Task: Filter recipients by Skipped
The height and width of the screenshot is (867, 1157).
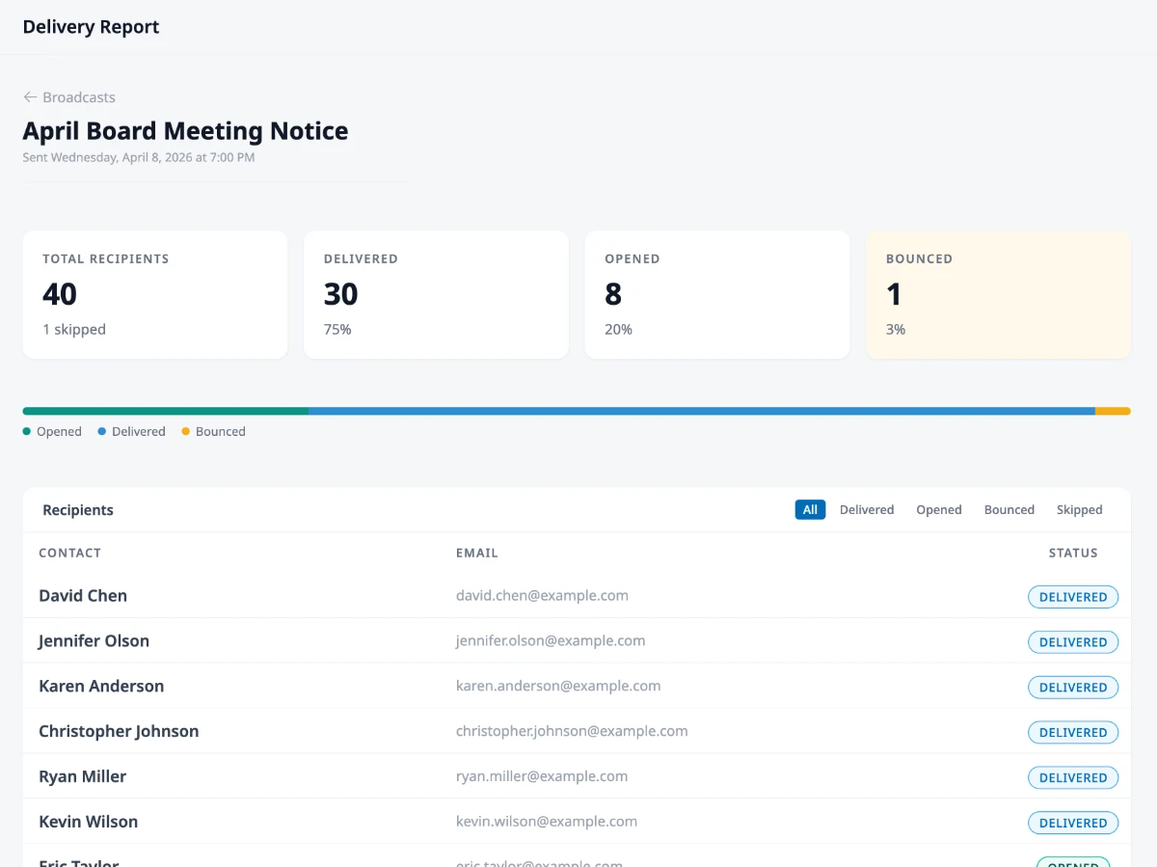Action: pos(1079,509)
